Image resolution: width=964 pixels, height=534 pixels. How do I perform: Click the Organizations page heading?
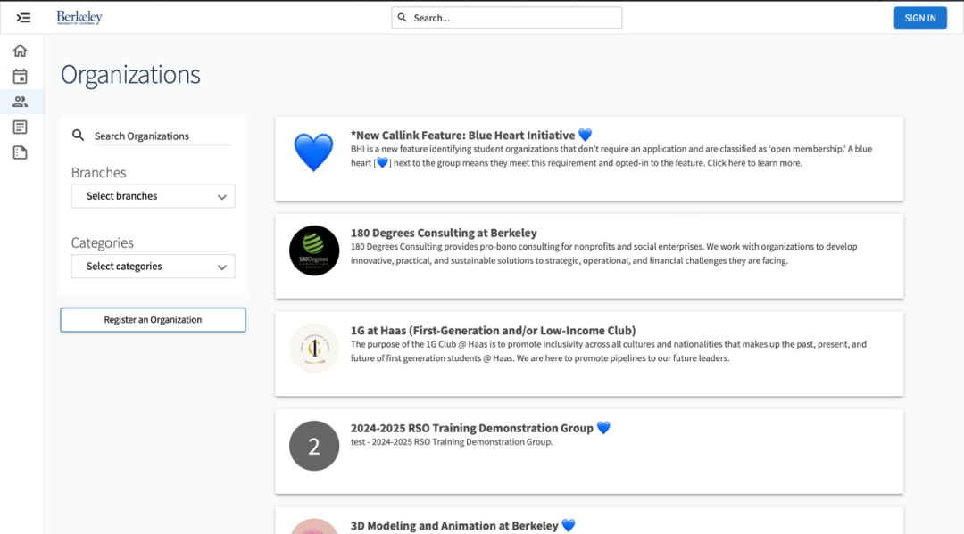[x=130, y=74]
